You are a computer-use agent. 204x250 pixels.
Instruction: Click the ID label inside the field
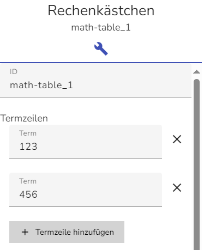point(14,72)
